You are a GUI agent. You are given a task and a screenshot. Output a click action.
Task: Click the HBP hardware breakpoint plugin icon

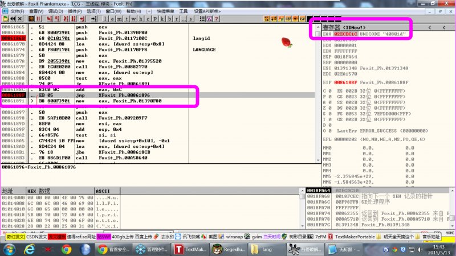click(288, 19)
